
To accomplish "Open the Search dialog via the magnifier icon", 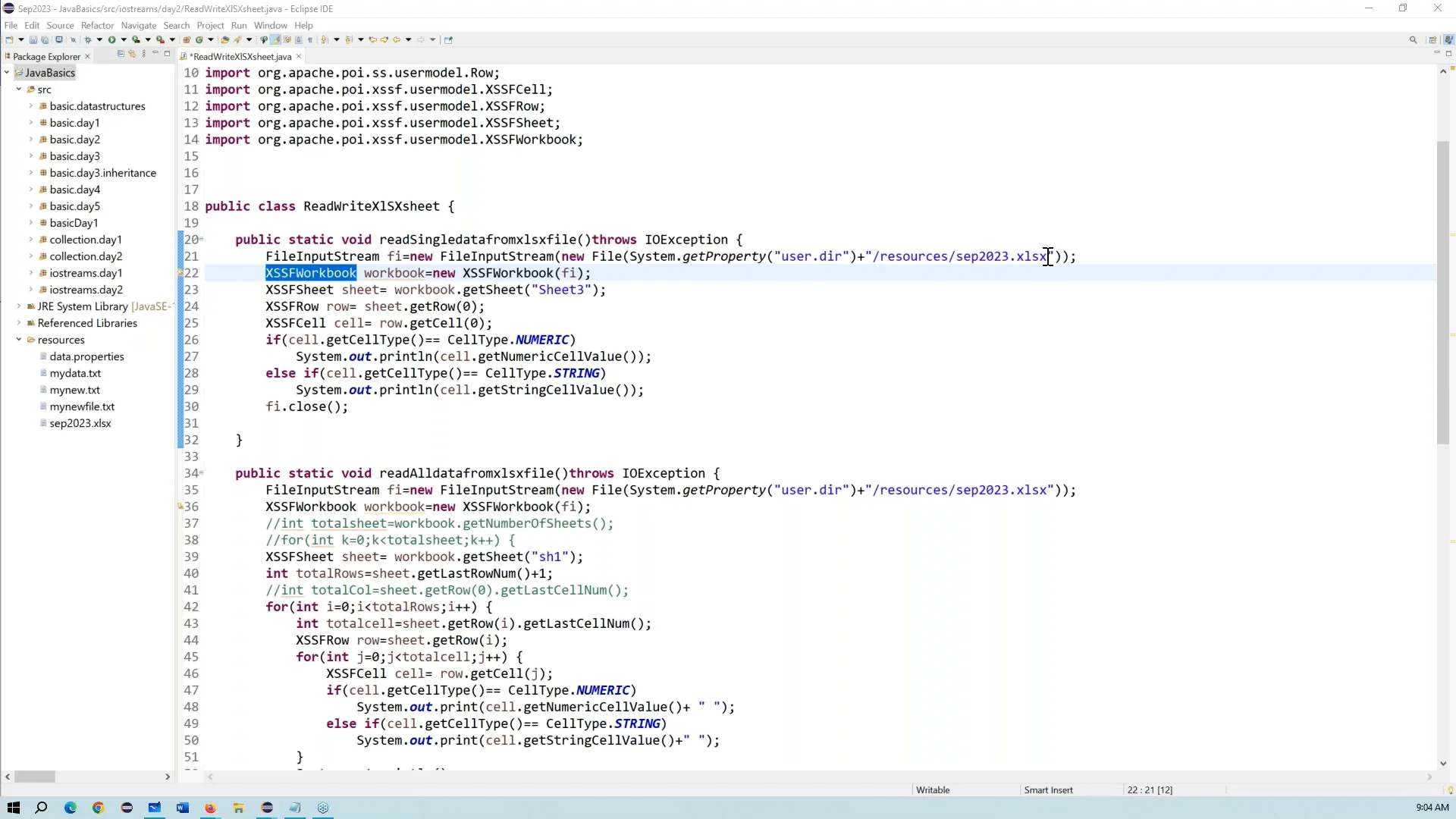I will [x=1413, y=39].
